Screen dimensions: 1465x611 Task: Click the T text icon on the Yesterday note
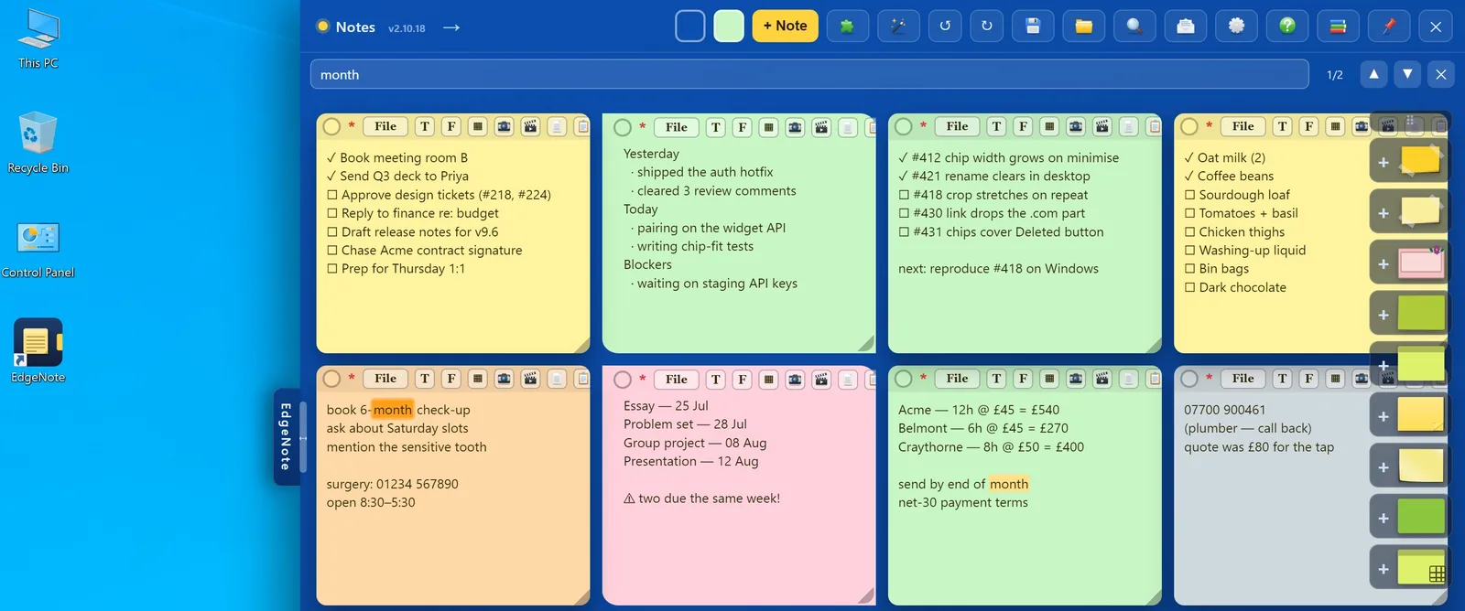point(716,127)
